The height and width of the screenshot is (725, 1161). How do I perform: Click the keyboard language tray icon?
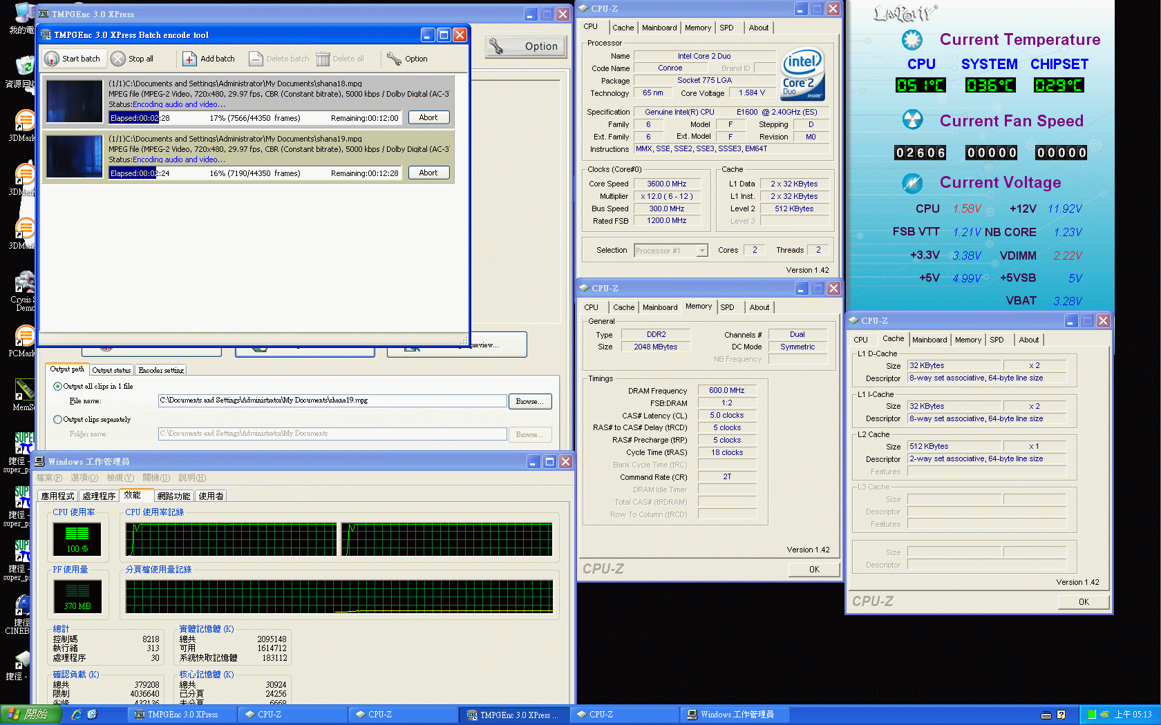click(1046, 715)
